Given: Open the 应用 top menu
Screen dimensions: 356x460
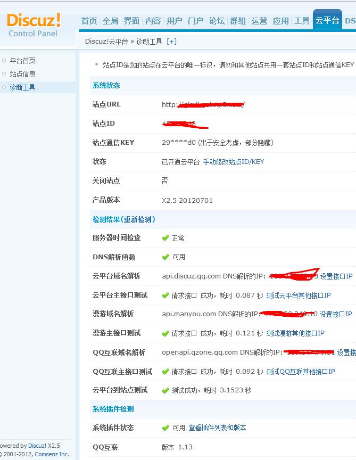Looking at the screenshot, I should tap(280, 21).
